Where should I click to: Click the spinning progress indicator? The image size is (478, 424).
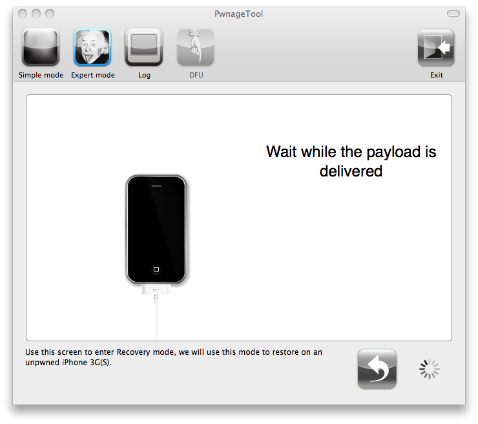429,369
